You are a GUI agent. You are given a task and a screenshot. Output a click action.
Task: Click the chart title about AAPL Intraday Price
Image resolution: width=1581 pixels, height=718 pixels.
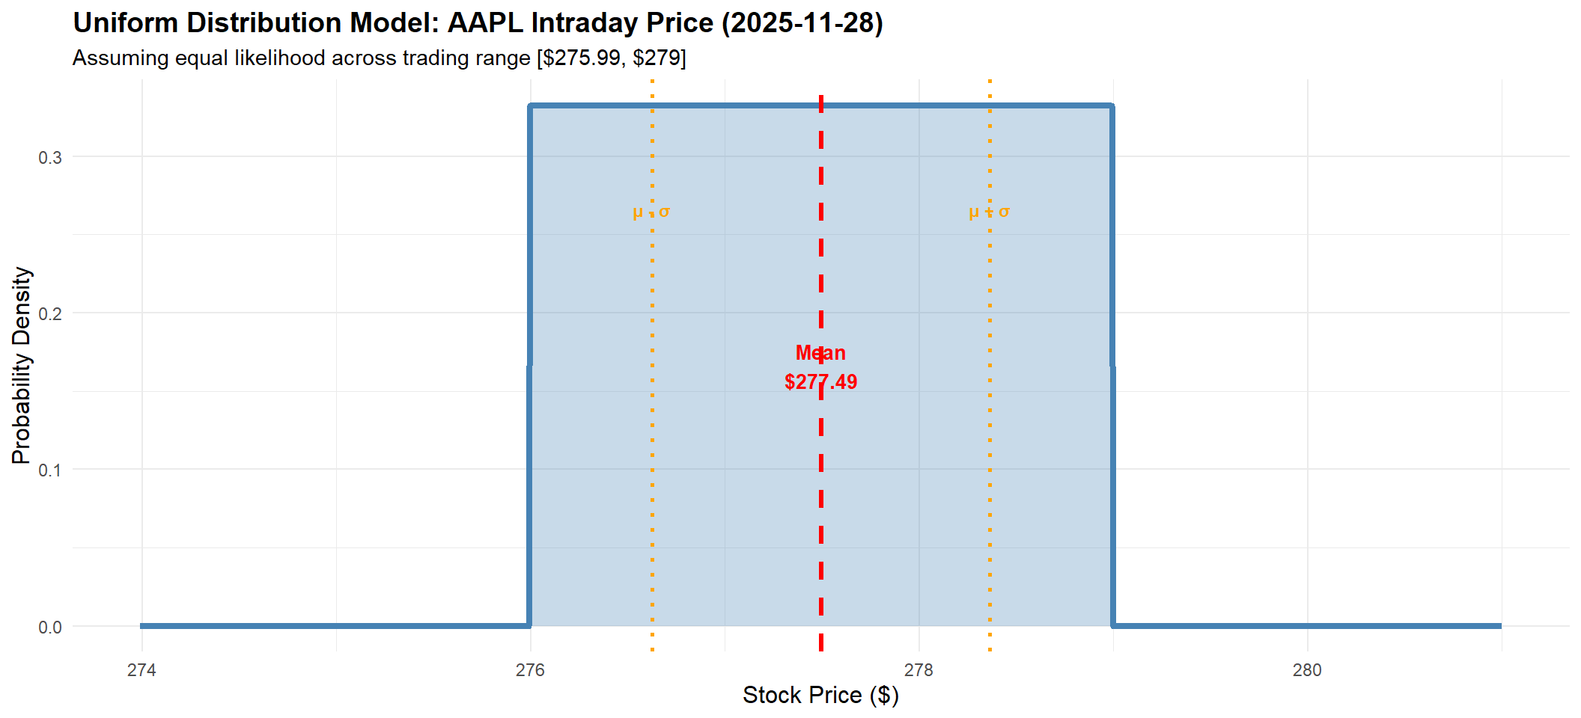point(478,23)
